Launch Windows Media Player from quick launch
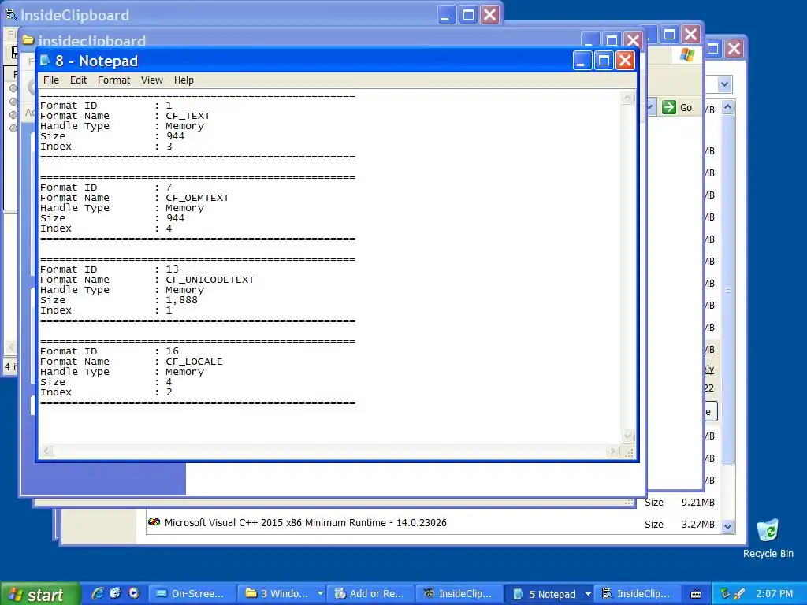This screenshot has height=605, width=807. [x=134, y=593]
